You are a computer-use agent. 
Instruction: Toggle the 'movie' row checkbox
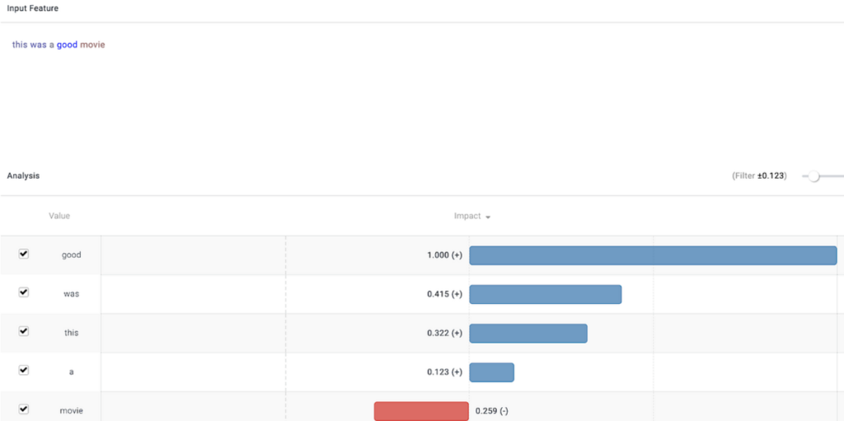click(x=24, y=409)
